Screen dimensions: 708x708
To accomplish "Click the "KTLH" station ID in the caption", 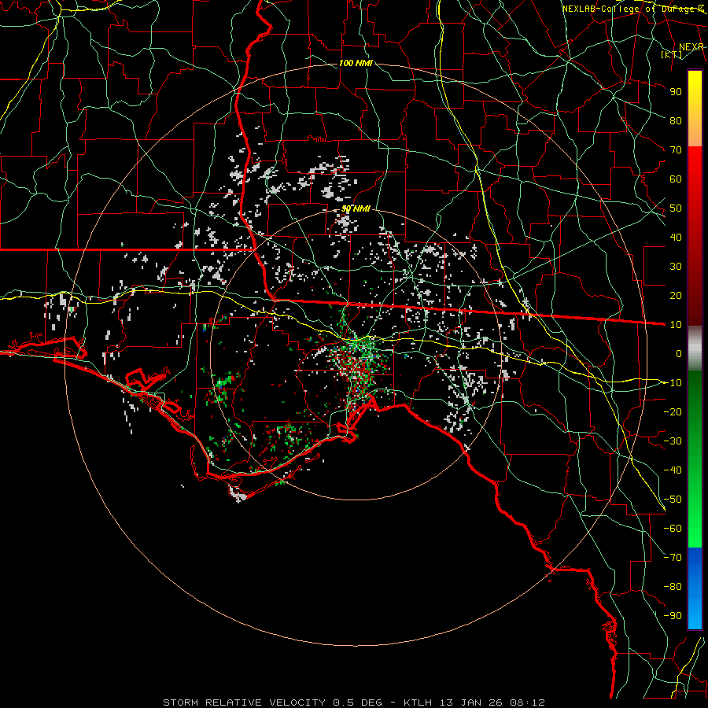I will coord(419,702).
